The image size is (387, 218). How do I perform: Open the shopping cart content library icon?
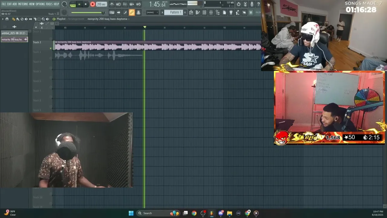coord(251,12)
